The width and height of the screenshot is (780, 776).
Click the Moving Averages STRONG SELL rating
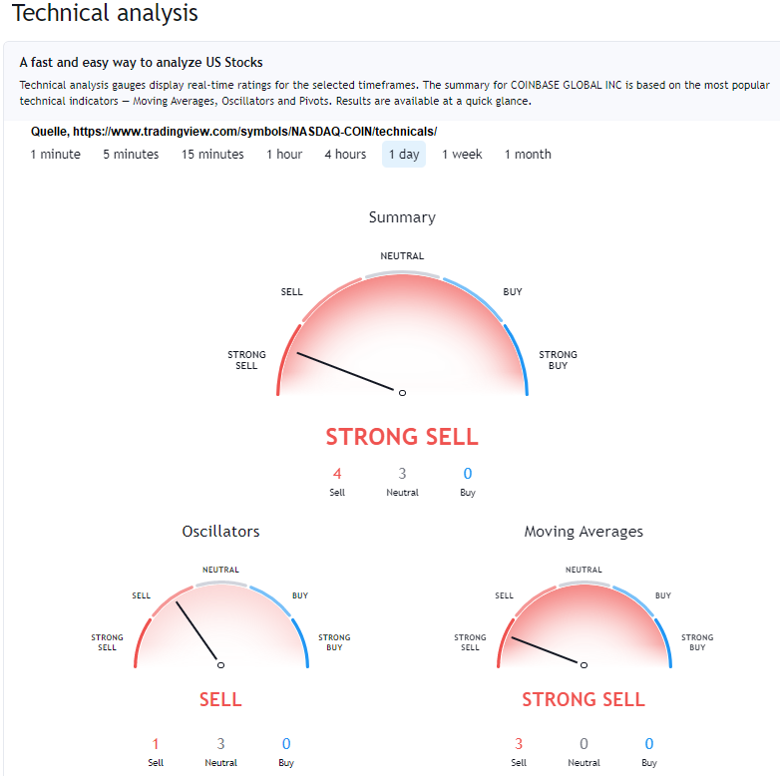[584, 700]
